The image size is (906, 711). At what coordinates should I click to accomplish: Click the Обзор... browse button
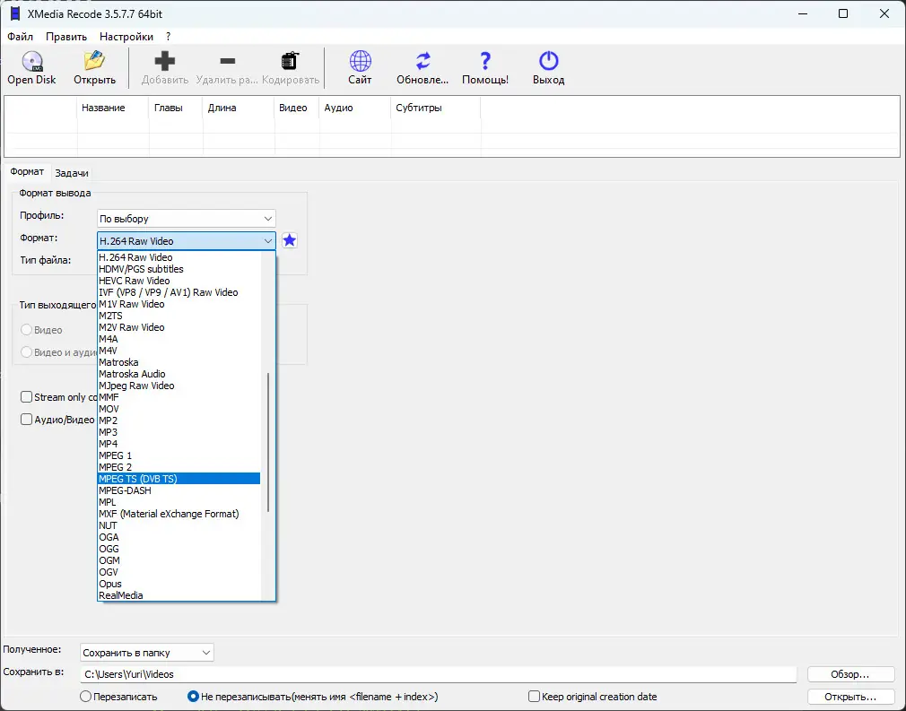[850, 674]
